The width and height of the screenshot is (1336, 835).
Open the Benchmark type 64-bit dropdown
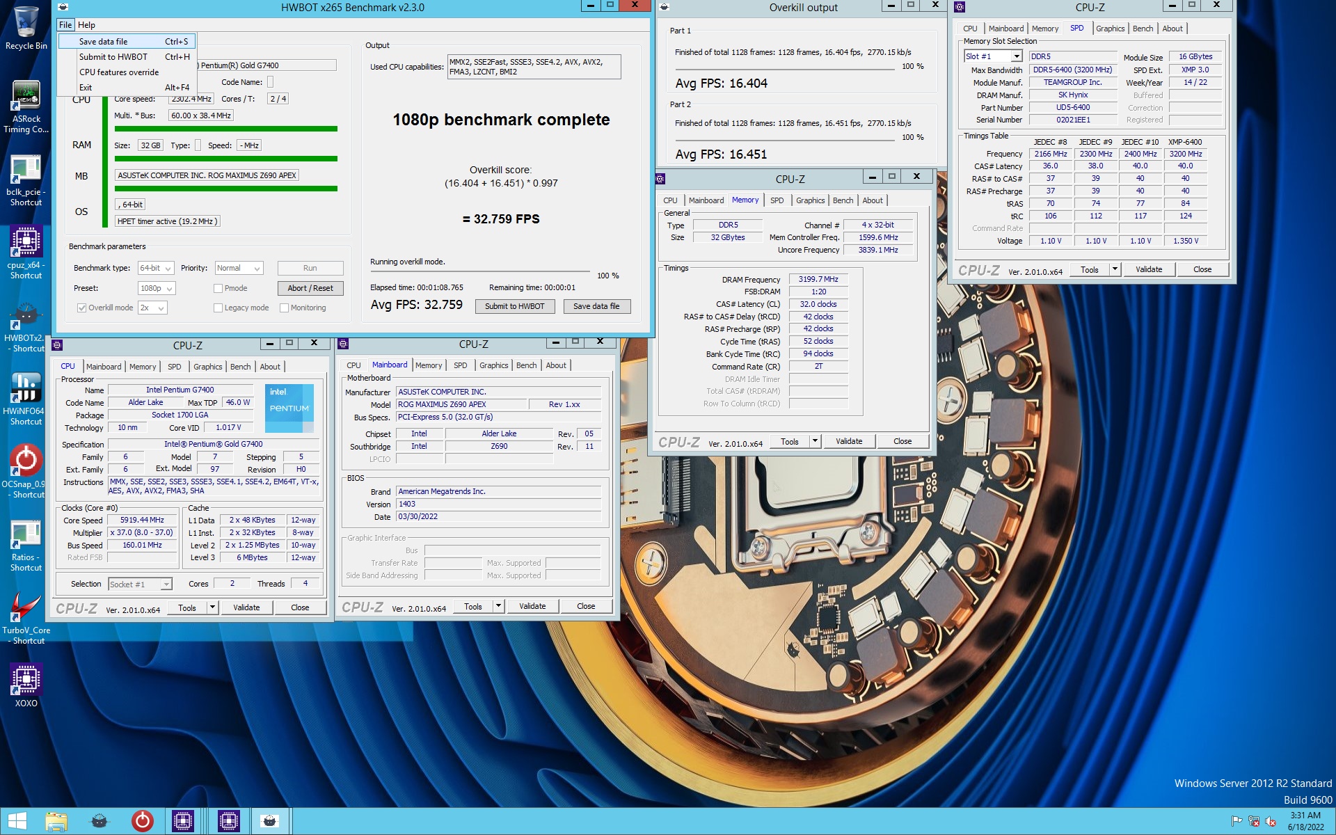click(x=157, y=268)
